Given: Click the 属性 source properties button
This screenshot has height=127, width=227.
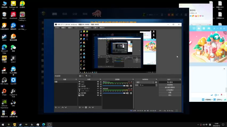Looking at the screenshot, I should 81,76.
